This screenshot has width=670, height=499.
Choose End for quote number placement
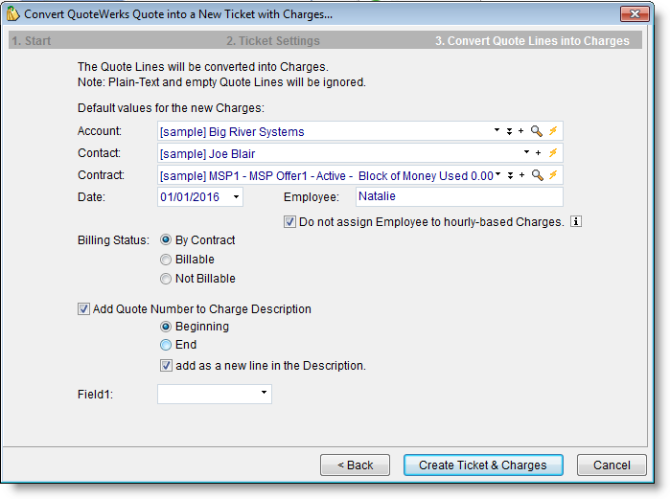pyautogui.click(x=167, y=345)
